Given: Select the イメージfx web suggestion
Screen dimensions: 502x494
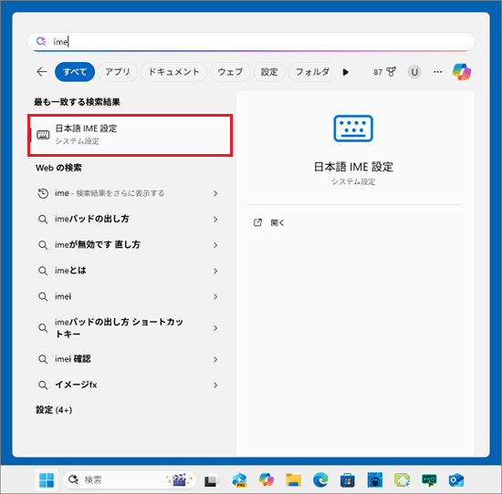Looking at the screenshot, I should [128, 385].
